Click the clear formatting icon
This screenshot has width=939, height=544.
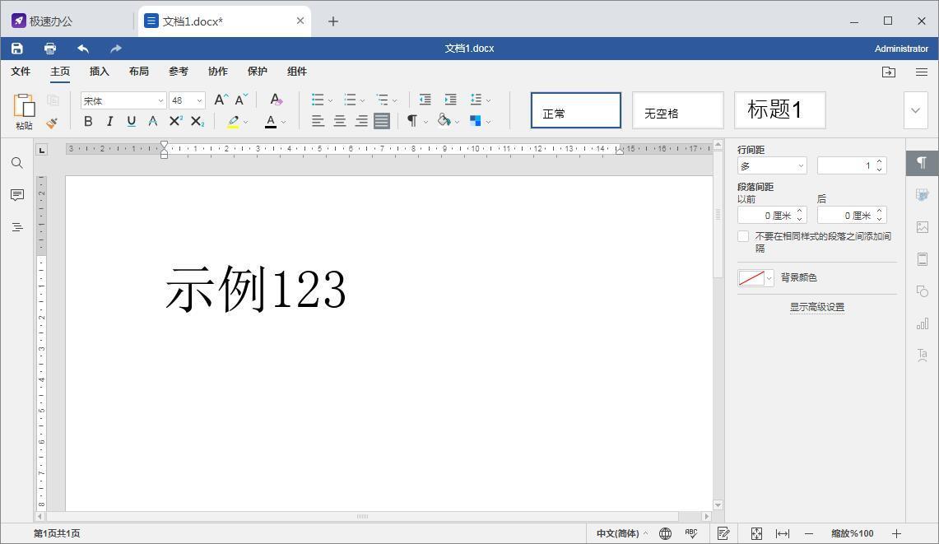[276, 100]
